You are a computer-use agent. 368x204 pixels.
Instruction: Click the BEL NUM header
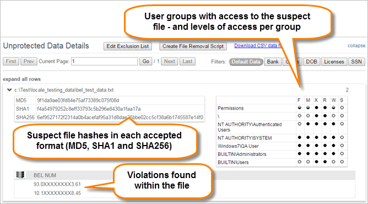point(45,175)
